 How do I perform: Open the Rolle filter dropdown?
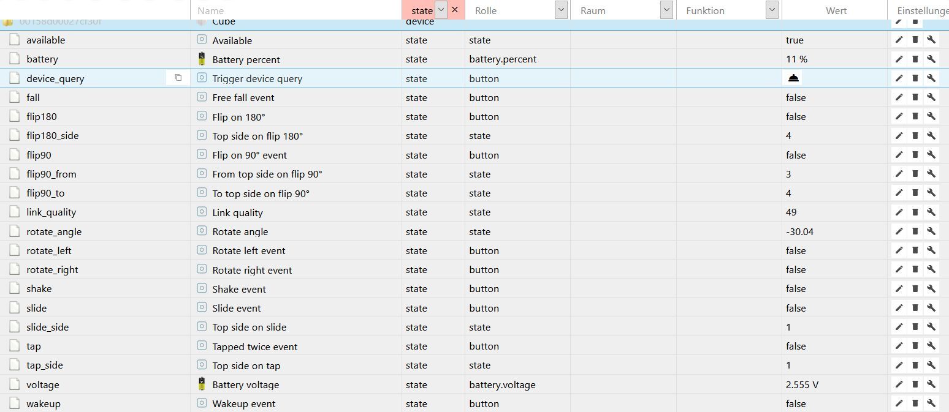pyautogui.click(x=560, y=10)
